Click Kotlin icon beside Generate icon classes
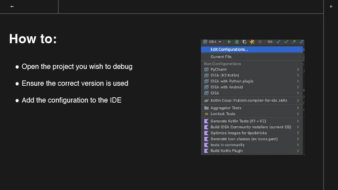338x190 pixels. click(206, 139)
